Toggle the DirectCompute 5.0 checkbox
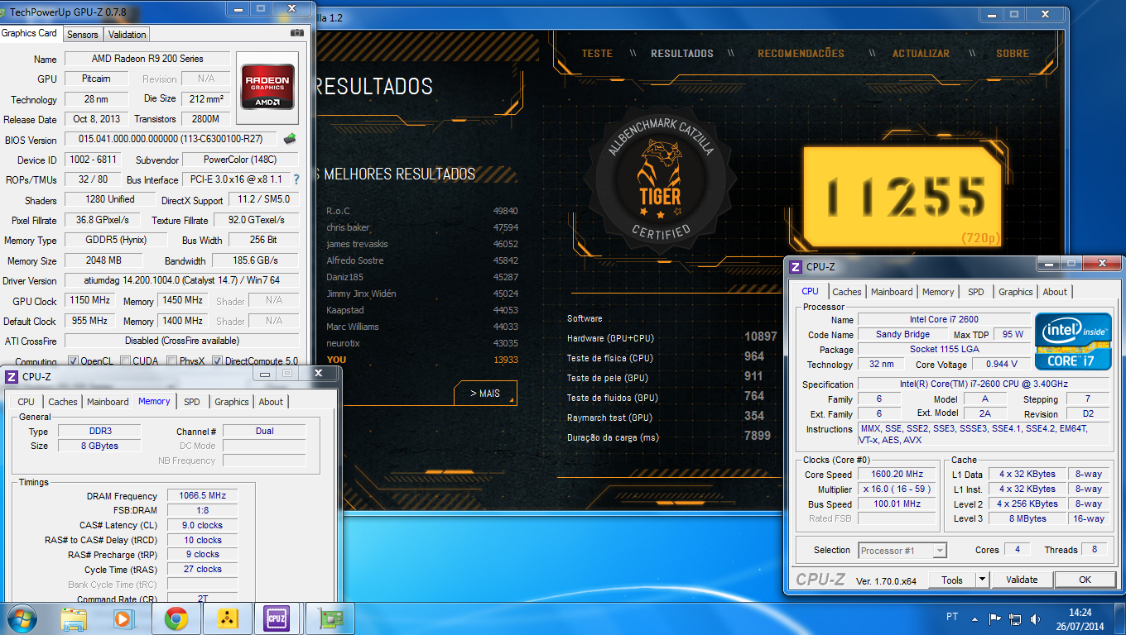Image resolution: width=1126 pixels, height=635 pixels. [217, 361]
